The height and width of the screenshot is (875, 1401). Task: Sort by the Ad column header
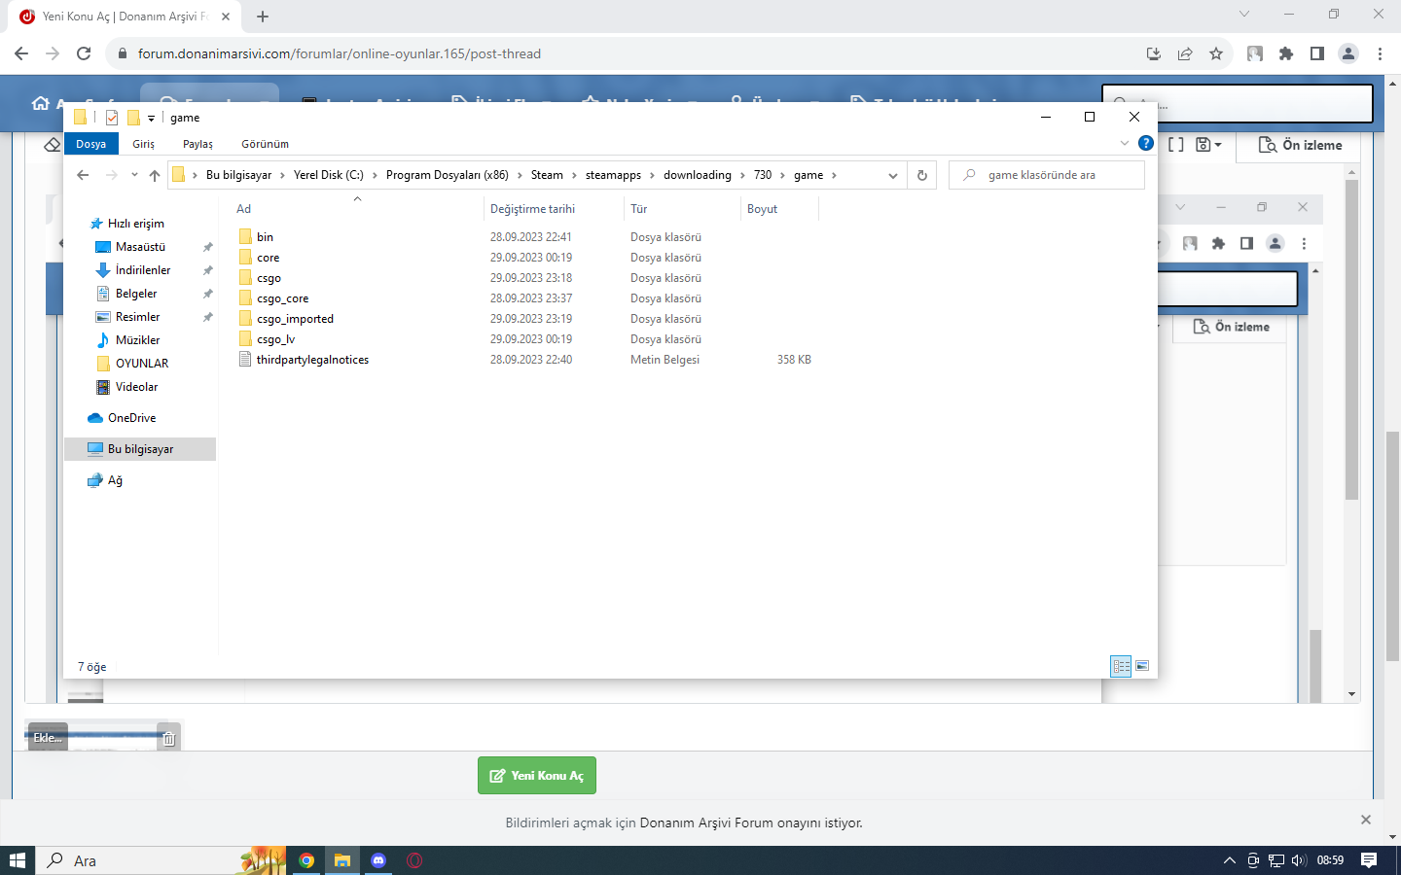pyautogui.click(x=356, y=209)
